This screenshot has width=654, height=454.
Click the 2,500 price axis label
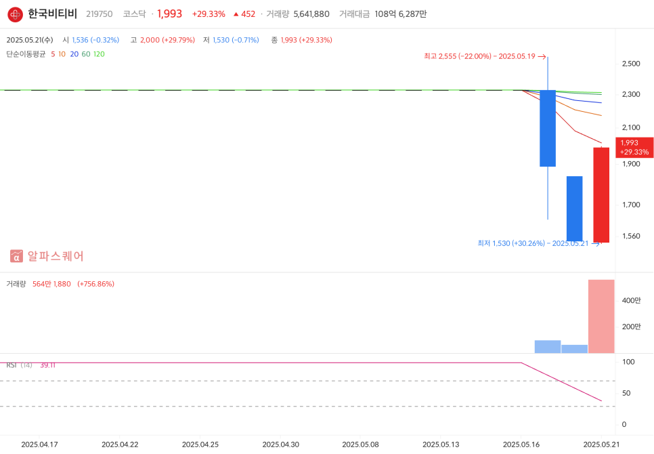631,64
